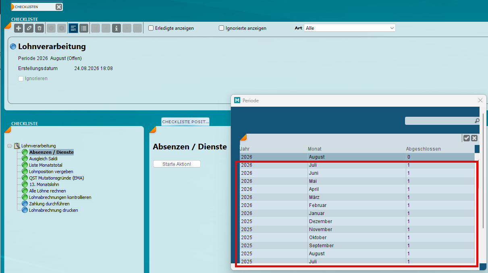Click the creation date 24.08.2026 18:08
The height and width of the screenshot is (273, 488).
pyautogui.click(x=93, y=68)
